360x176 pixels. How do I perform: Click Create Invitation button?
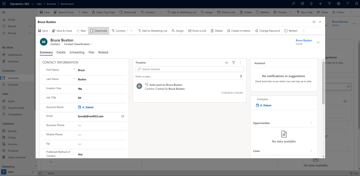click(239, 31)
